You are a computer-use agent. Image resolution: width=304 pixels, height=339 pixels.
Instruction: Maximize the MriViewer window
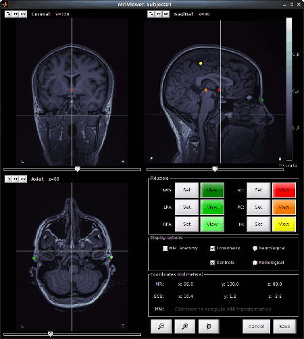click(292, 4)
